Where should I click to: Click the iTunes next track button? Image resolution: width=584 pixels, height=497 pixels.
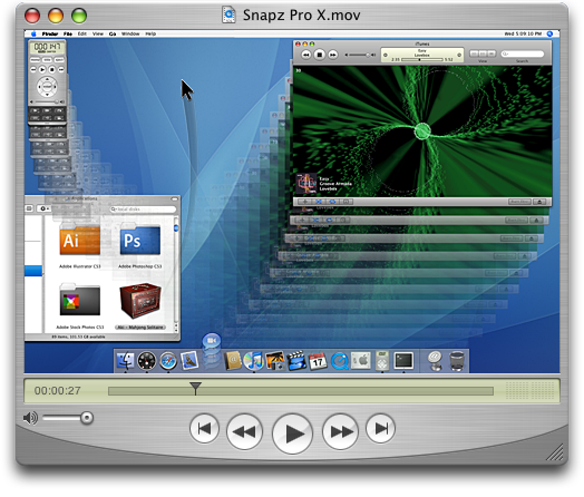(333, 55)
